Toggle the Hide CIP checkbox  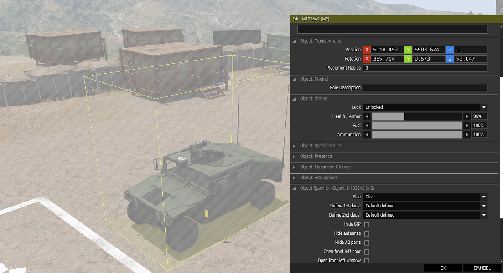click(367, 225)
